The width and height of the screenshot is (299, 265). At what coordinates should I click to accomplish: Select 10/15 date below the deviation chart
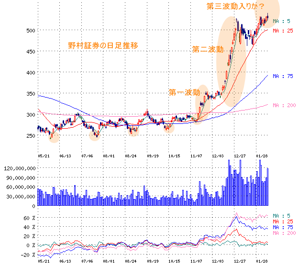click(174, 261)
